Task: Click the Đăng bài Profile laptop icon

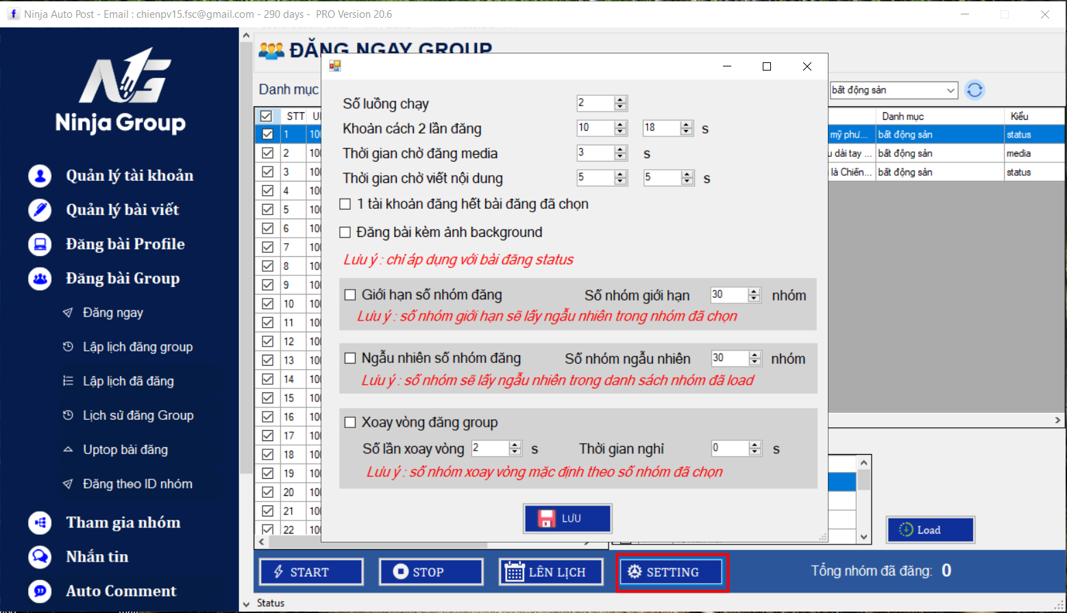Action: coord(40,244)
